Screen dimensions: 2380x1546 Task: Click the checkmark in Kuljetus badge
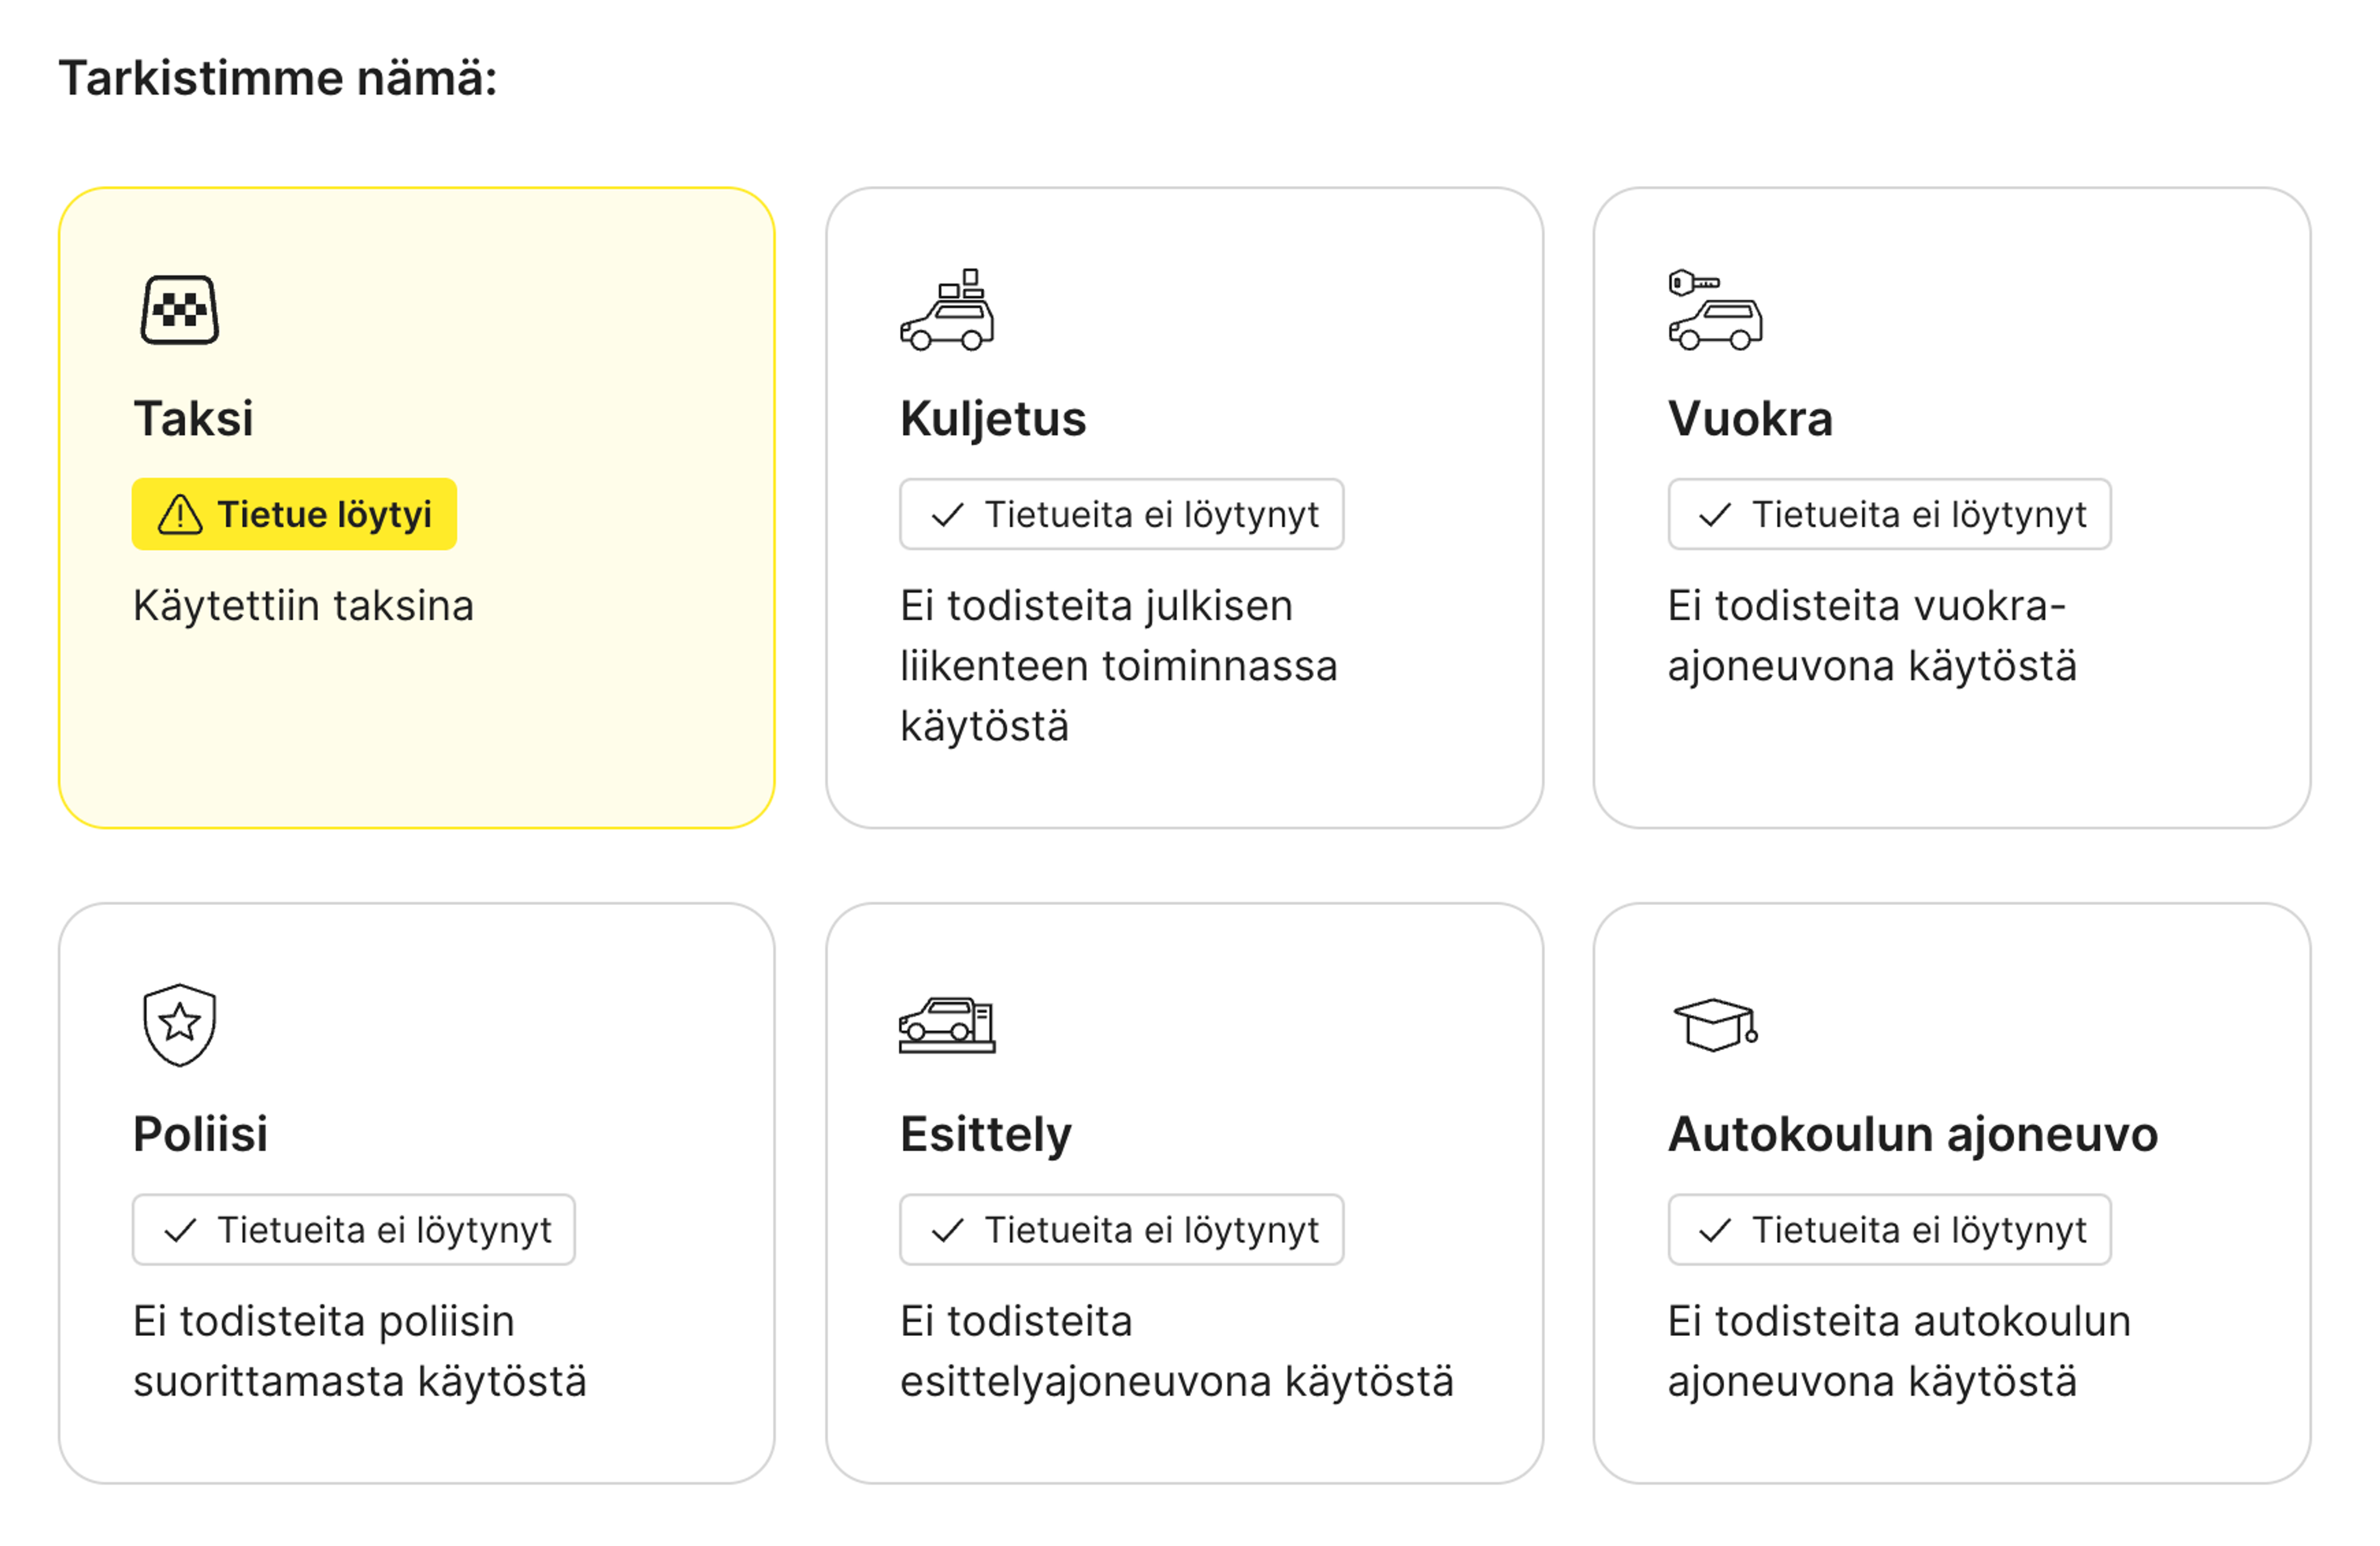click(947, 515)
